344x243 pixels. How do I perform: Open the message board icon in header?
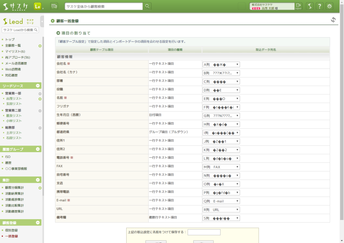(x=54, y=6)
